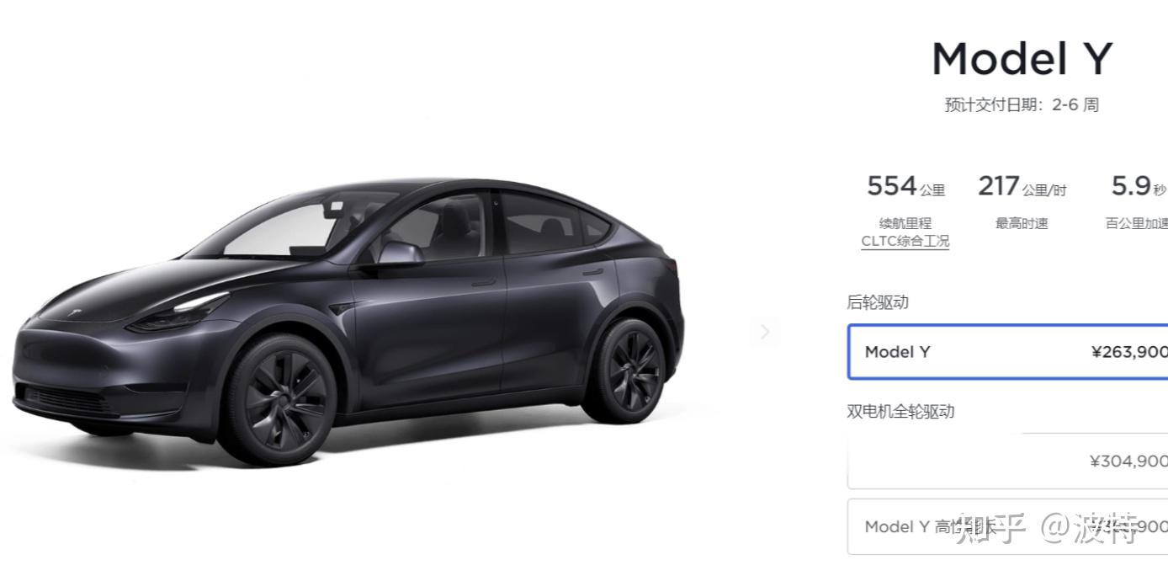
Task: Click the Model Y page heading
Action: click(x=1022, y=59)
